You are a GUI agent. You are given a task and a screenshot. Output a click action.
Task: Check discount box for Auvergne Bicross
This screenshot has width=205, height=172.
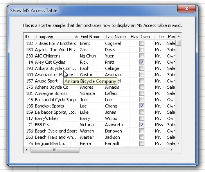point(142,93)
